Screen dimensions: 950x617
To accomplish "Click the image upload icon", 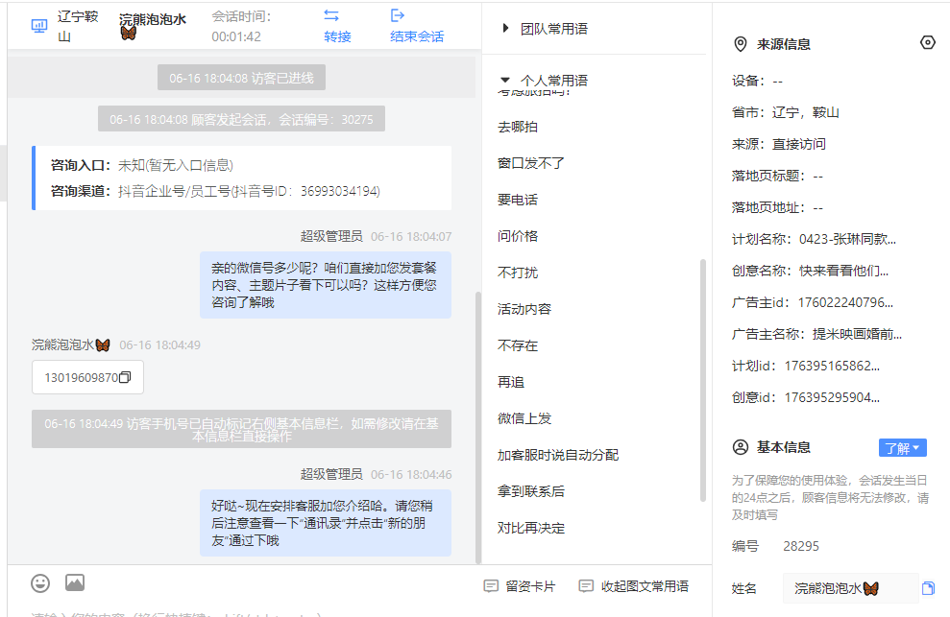I will 75,582.
